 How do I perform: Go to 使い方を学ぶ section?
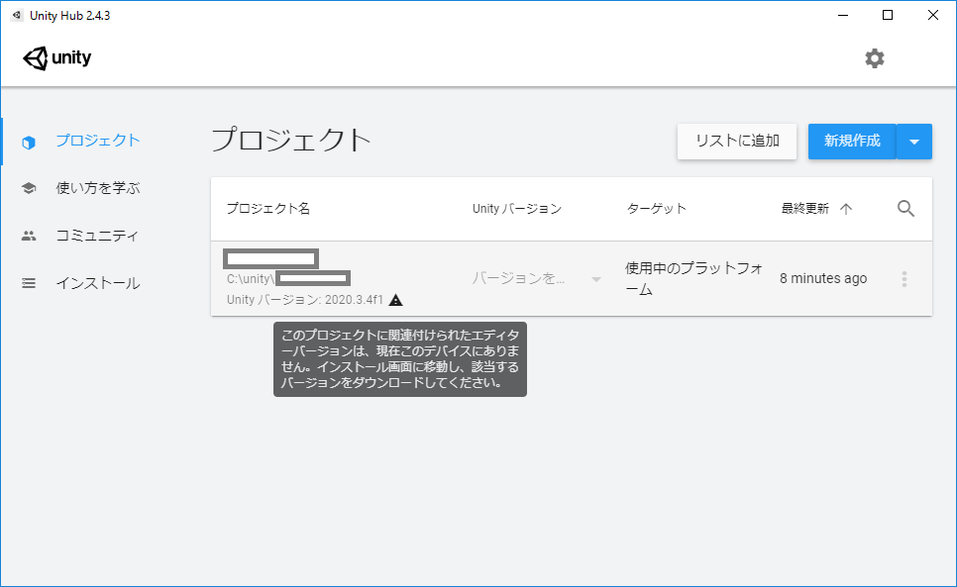(x=98, y=188)
